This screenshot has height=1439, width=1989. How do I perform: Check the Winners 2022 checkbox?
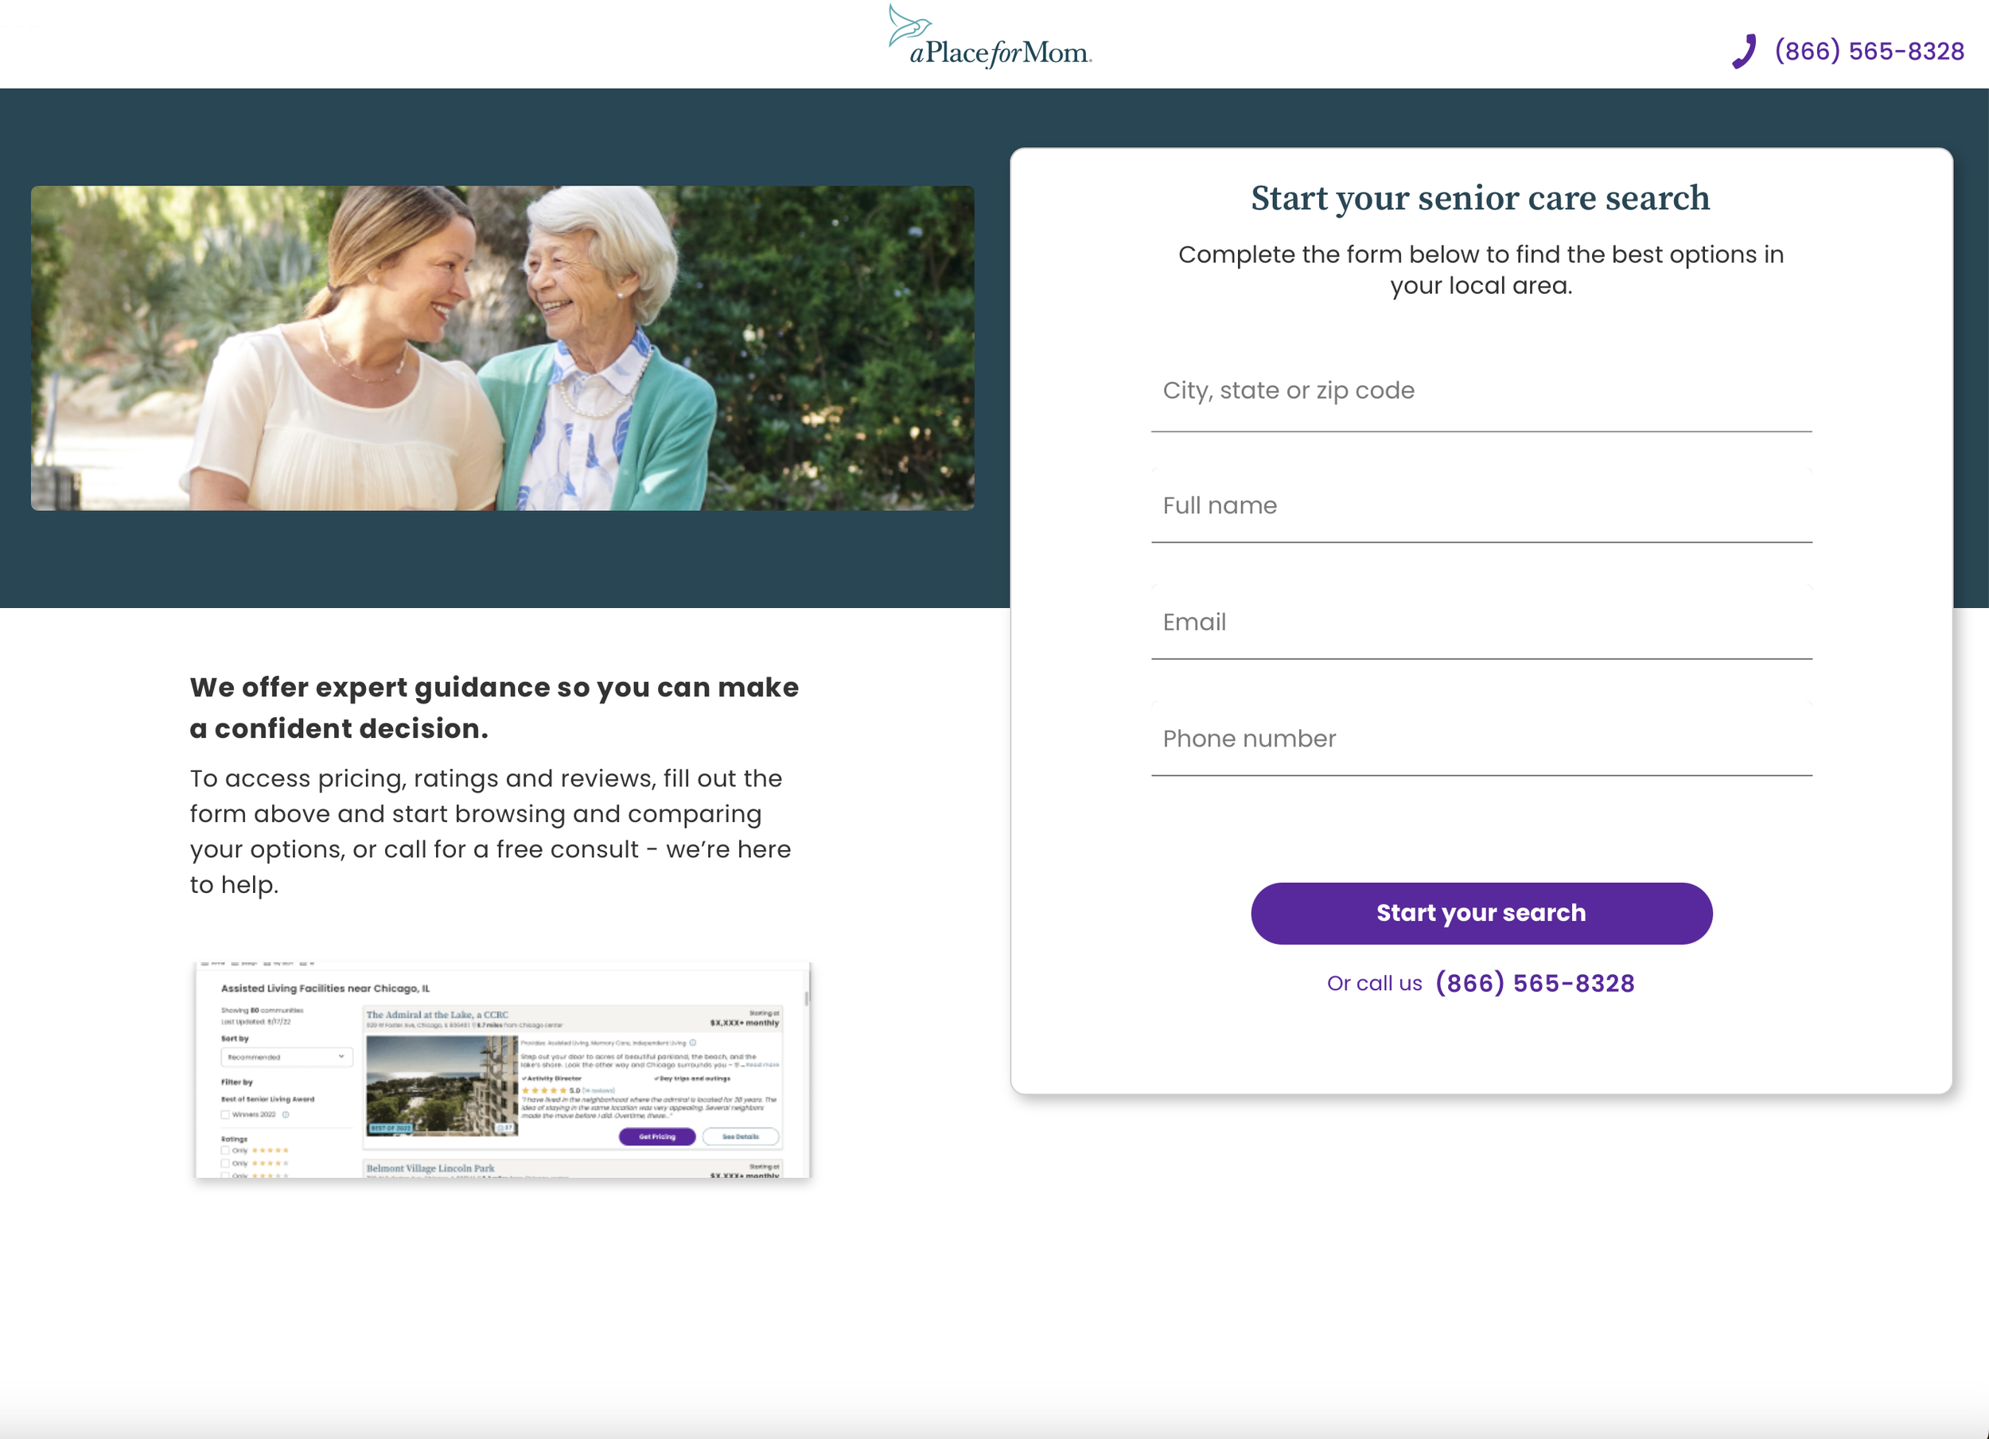click(225, 1115)
